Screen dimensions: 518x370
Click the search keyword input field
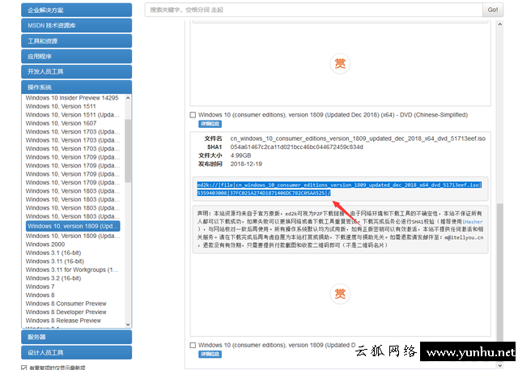(x=314, y=10)
